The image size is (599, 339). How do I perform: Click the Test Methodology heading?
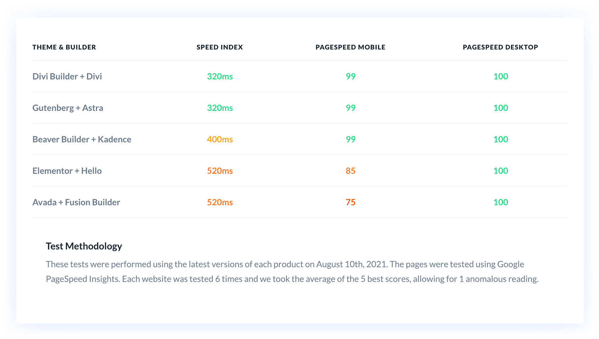(x=84, y=246)
